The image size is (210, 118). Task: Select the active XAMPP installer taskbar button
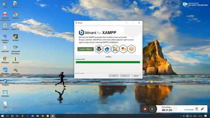coord(52,116)
